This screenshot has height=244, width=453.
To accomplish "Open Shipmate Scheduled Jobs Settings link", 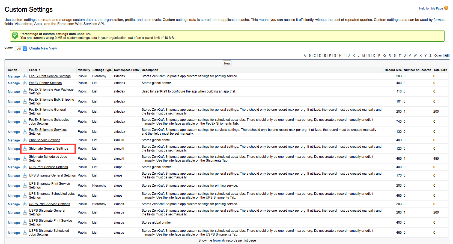I will coord(48,159).
